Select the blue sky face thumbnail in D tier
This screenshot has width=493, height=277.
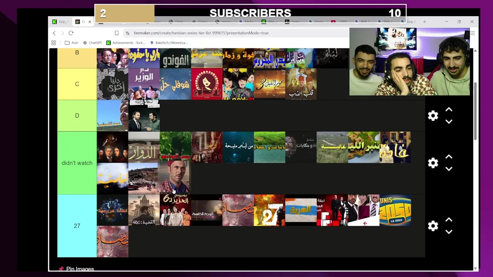tap(112, 116)
